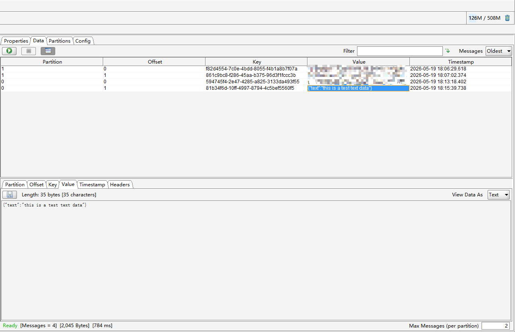Image resolution: width=515 pixels, height=332 pixels.
Task: Save message value with the disk icon
Action: [x=10, y=195]
